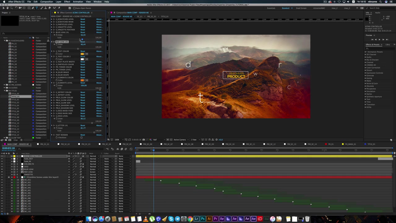Click the BLUE LEAK LVL slider handle
The width and height of the screenshot is (396, 223).
pyautogui.click(x=82, y=39)
